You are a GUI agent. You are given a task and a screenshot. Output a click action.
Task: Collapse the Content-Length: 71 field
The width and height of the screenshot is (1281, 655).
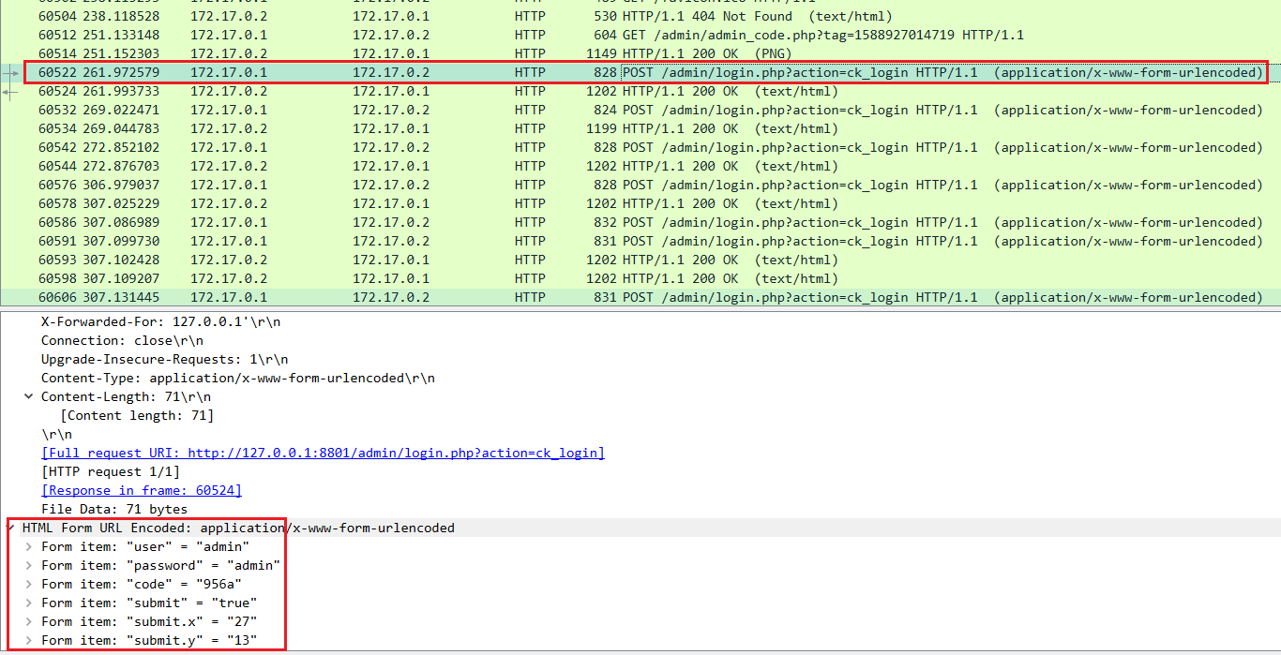coord(28,396)
